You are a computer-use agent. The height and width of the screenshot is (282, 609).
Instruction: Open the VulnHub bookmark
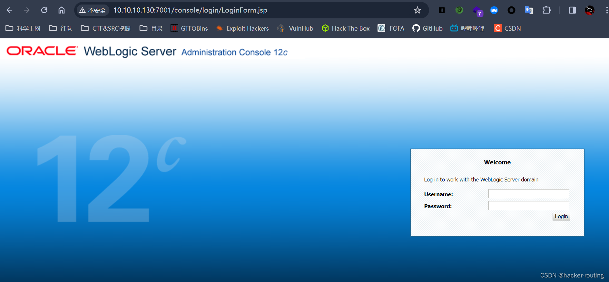tap(295, 28)
